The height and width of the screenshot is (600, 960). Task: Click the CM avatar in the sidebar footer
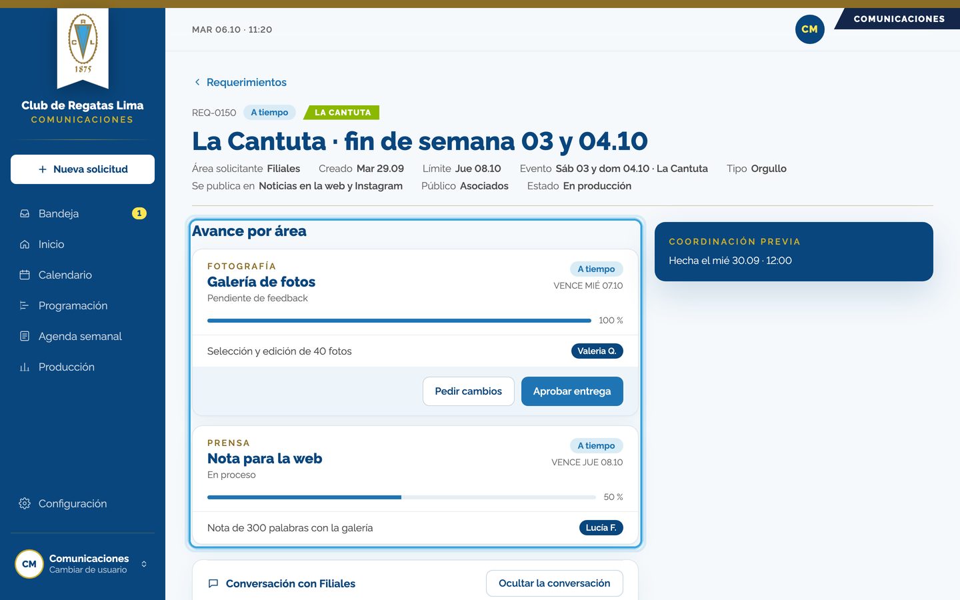pos(29,564)
